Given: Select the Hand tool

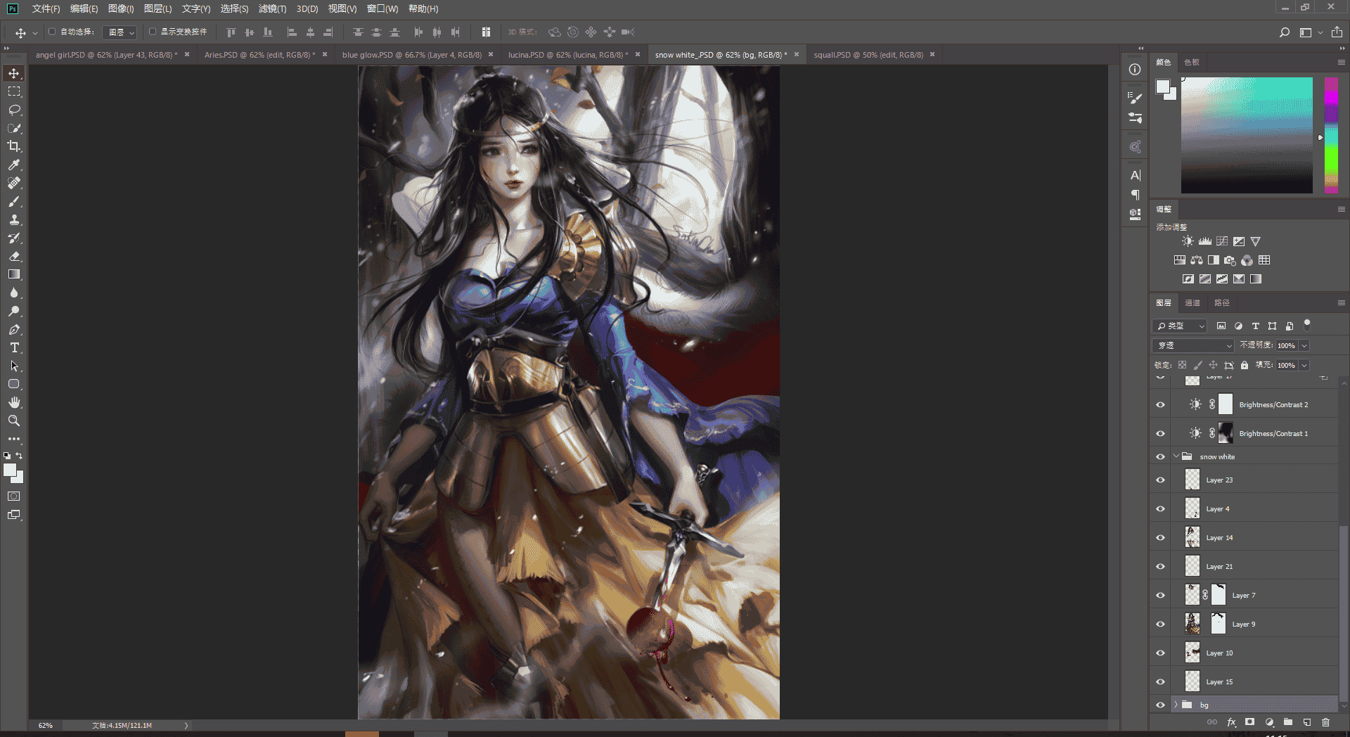Looking at the screenshot, I should click(14, 402).
